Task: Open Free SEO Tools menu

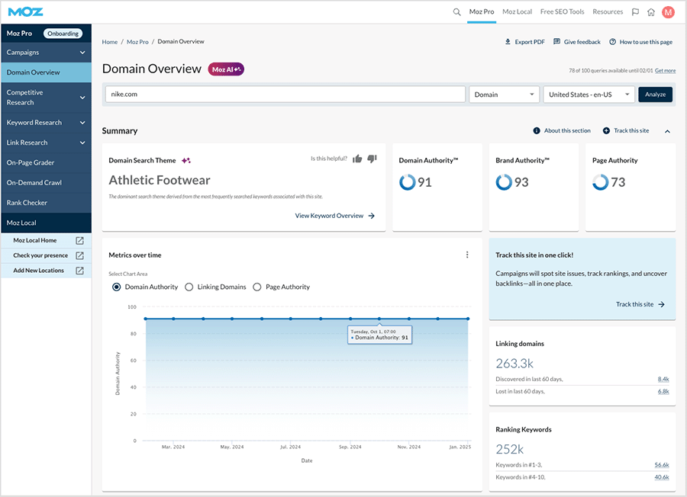Action: [x=562, y=11]
